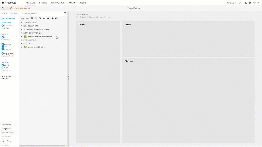262x147 pixels.
Task: Click the panel splitter handle
Action: tap(69, 79)
